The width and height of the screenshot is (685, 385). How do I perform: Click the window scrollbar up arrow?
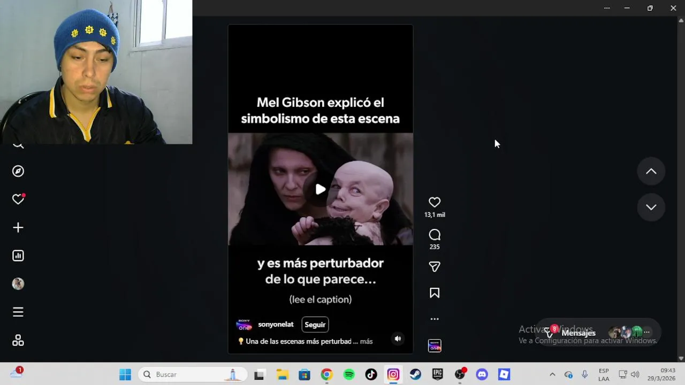pyautogui.click(x=681, y=20)
